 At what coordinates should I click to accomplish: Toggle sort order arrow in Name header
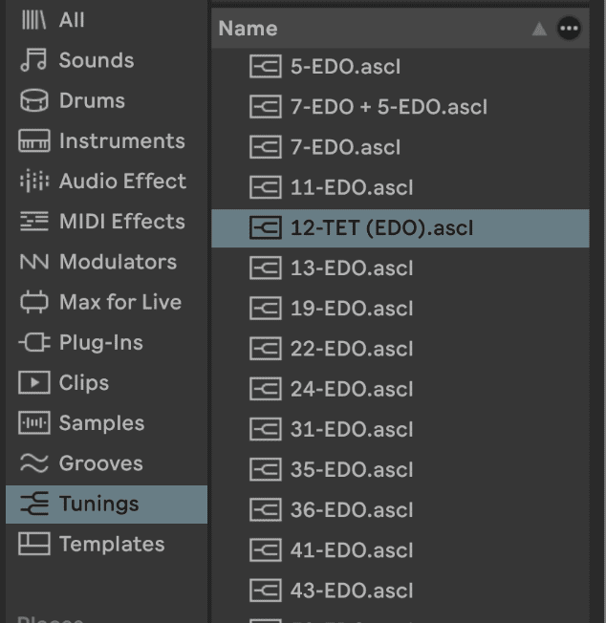pyautogui.click(x=539, y=29)
